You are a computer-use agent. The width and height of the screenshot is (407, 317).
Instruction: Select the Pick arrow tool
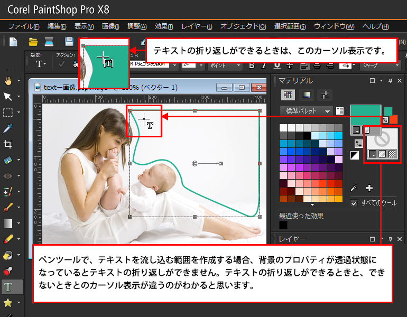click(x=8, y=97)
